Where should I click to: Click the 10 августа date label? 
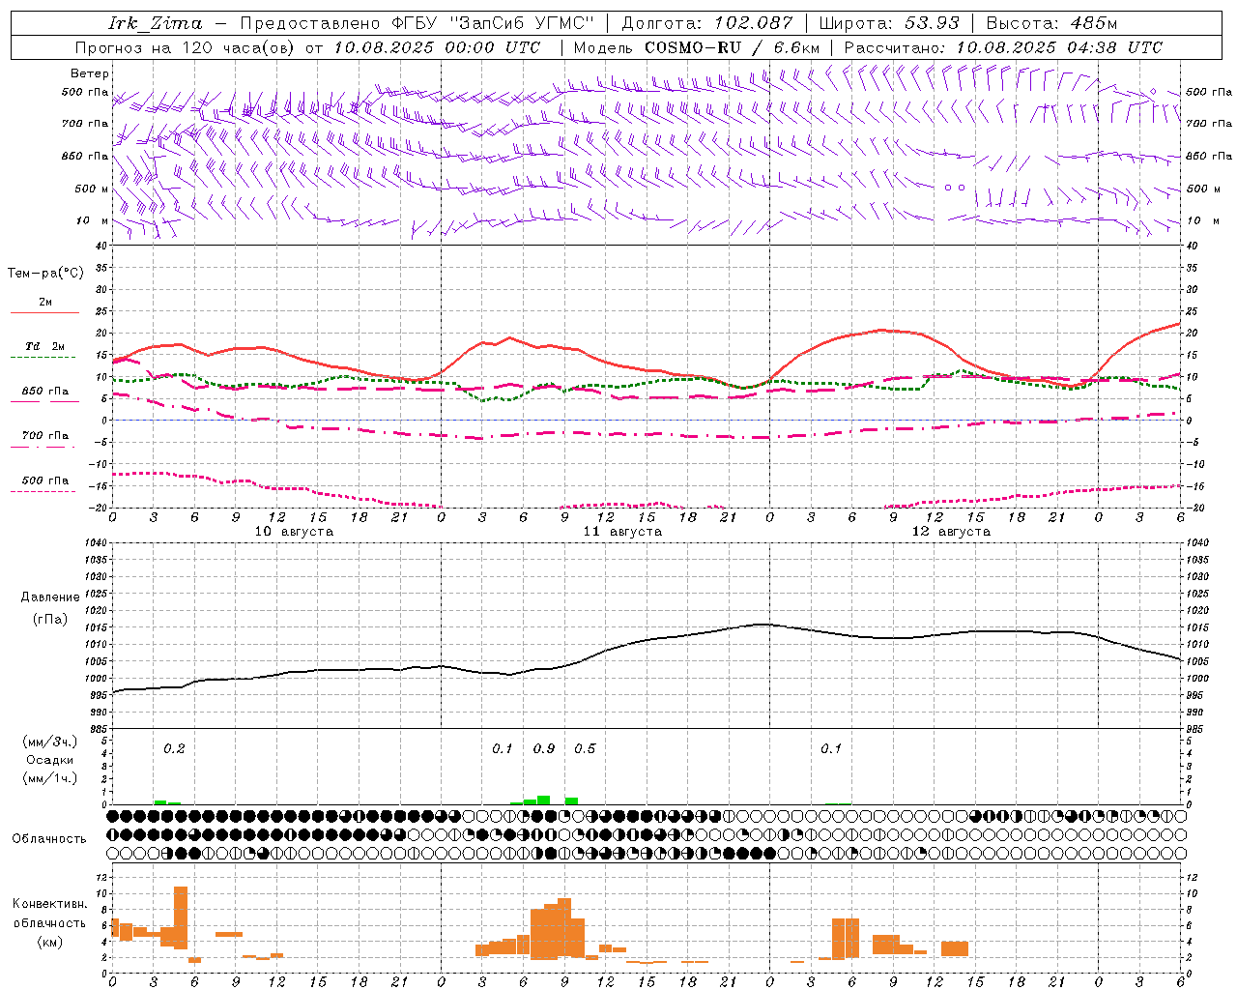tap(294, 532)
